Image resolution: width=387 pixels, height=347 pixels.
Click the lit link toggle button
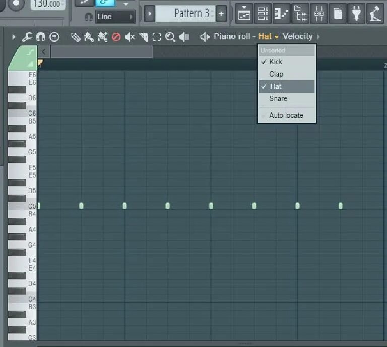tap(105, 3)
